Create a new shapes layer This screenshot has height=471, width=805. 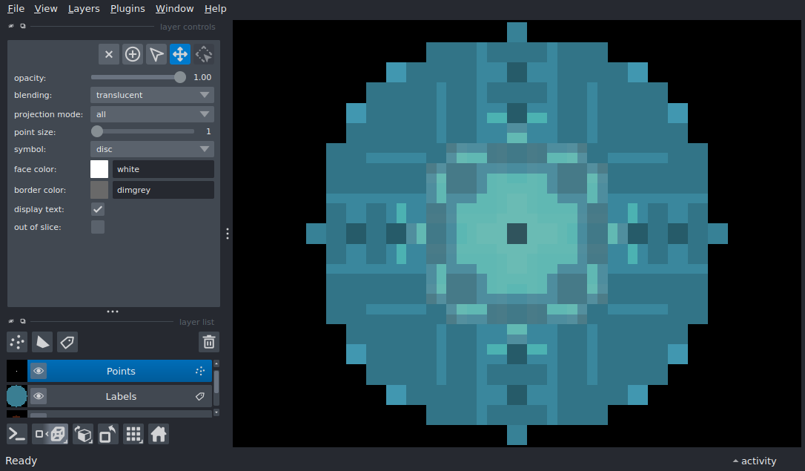coord(42,342)
